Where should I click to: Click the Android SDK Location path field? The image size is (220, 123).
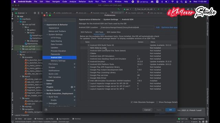[x=127, y=27]
